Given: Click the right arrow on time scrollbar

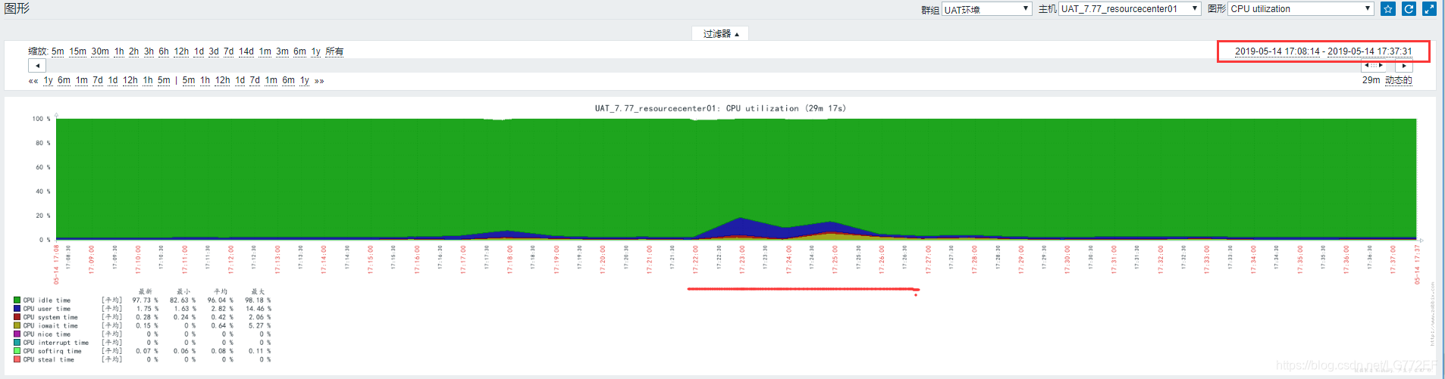Looking at the screenshot, I should 1404,66.
